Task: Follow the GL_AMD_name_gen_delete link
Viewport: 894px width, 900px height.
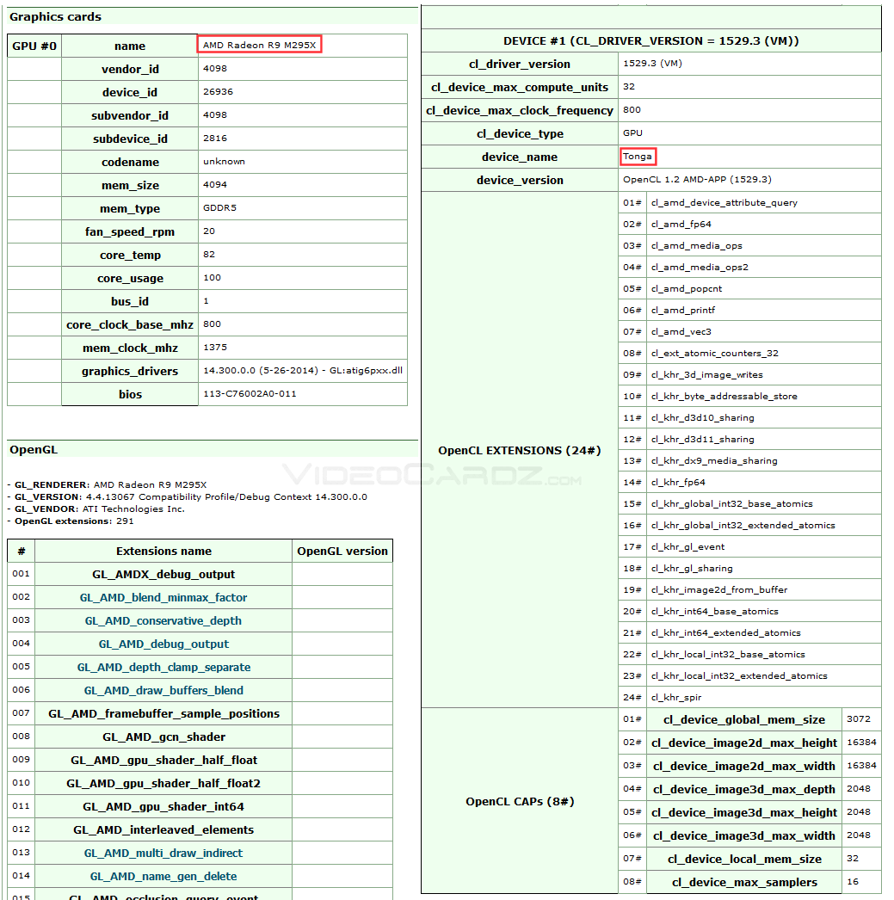Action: tap(163, 876)
